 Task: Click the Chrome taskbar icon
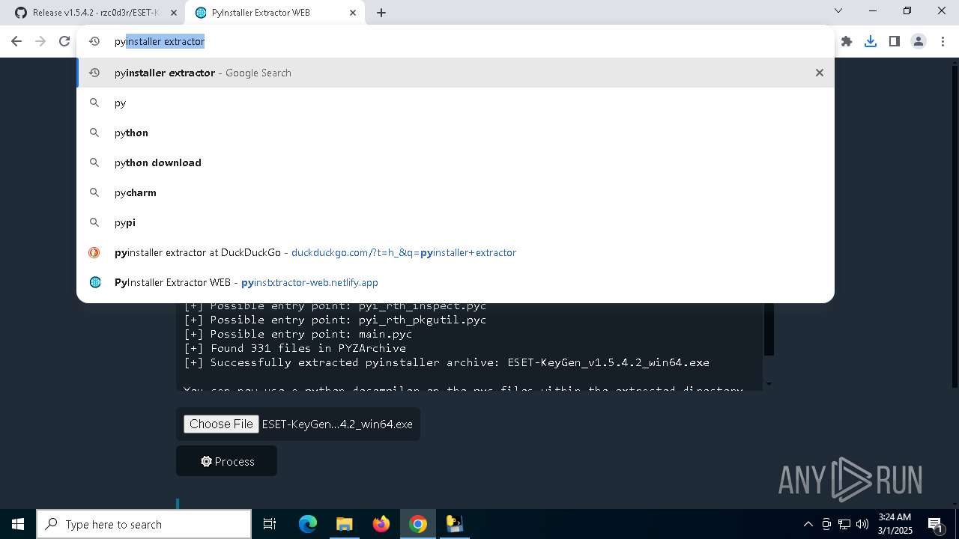418,524
